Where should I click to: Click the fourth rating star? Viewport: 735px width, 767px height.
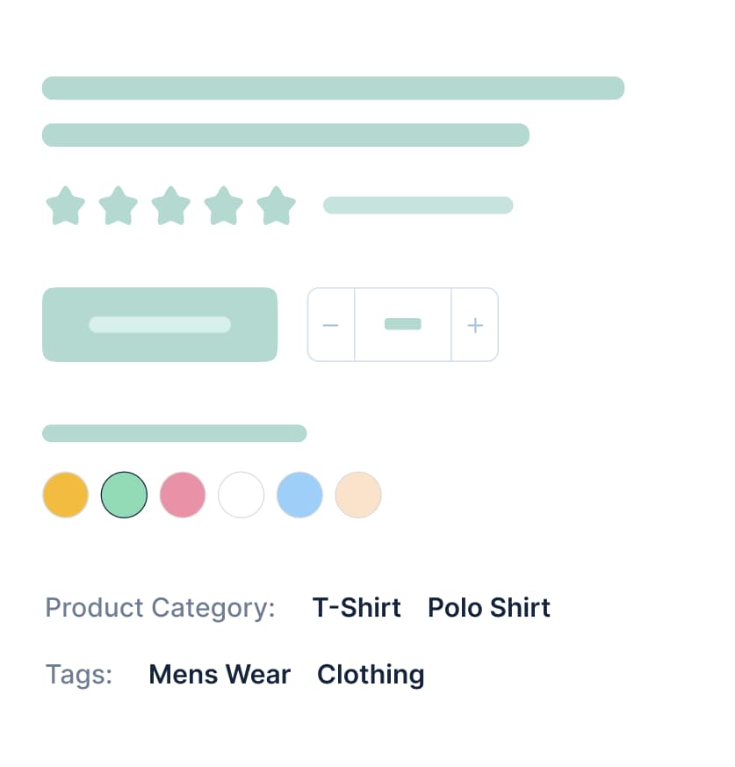click(224, 206)
